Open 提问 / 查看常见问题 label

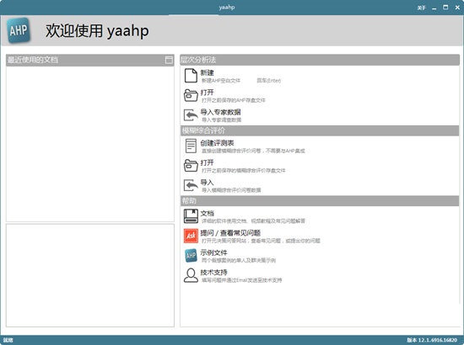click(x=230, y=233)
